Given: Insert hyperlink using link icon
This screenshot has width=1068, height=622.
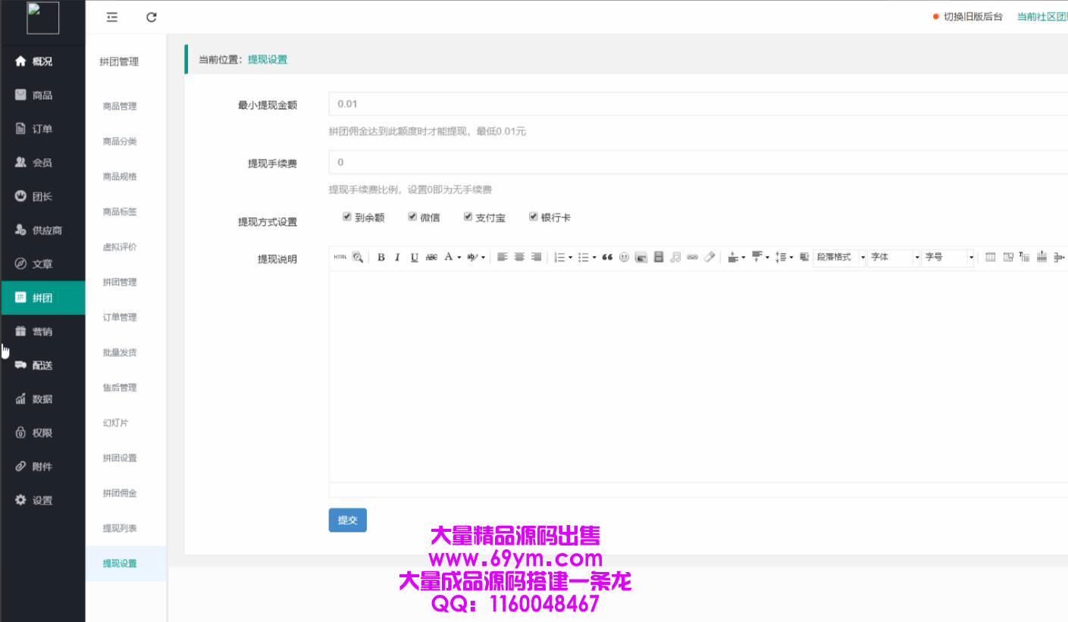Looking at the screenshot, I should 692,258.
